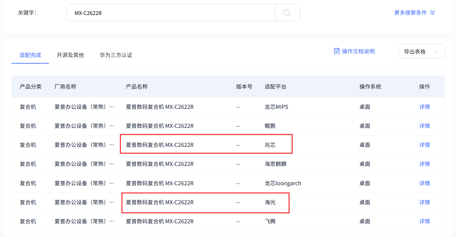This screenshot has height=237, width=456.
Task: Open the 导出表格 dropdown
Action: [x=422, y=51]
